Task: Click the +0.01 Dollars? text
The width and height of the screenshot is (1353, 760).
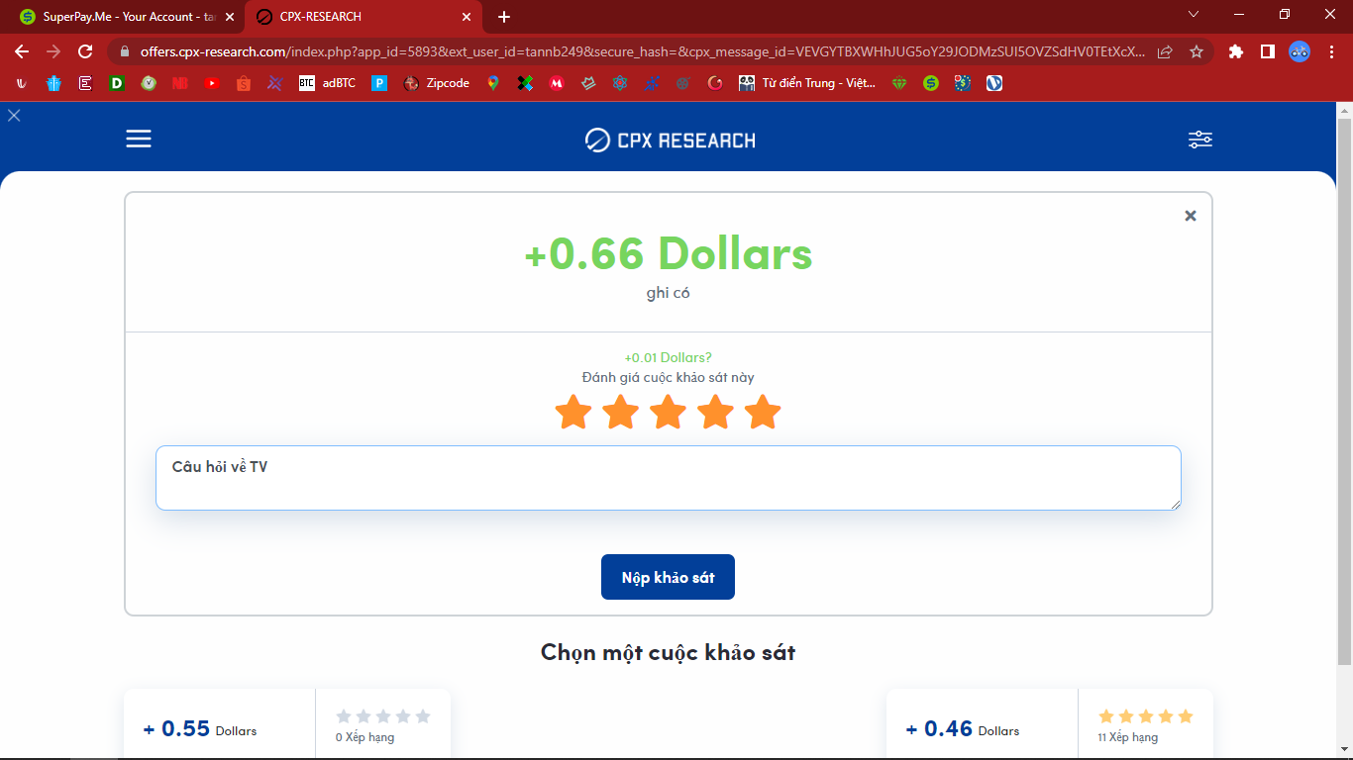Action: 668,357
